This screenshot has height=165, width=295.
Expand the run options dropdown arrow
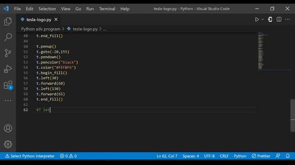[x=262, y=19]
